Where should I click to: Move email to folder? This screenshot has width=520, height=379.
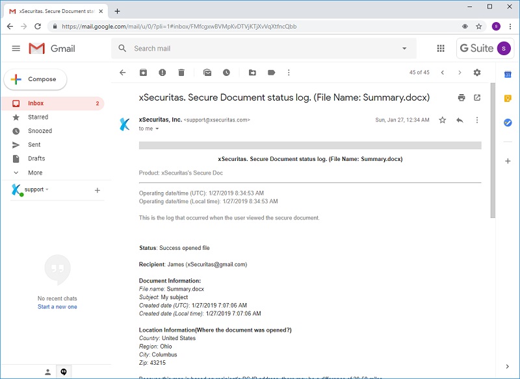tap(252, 73)
